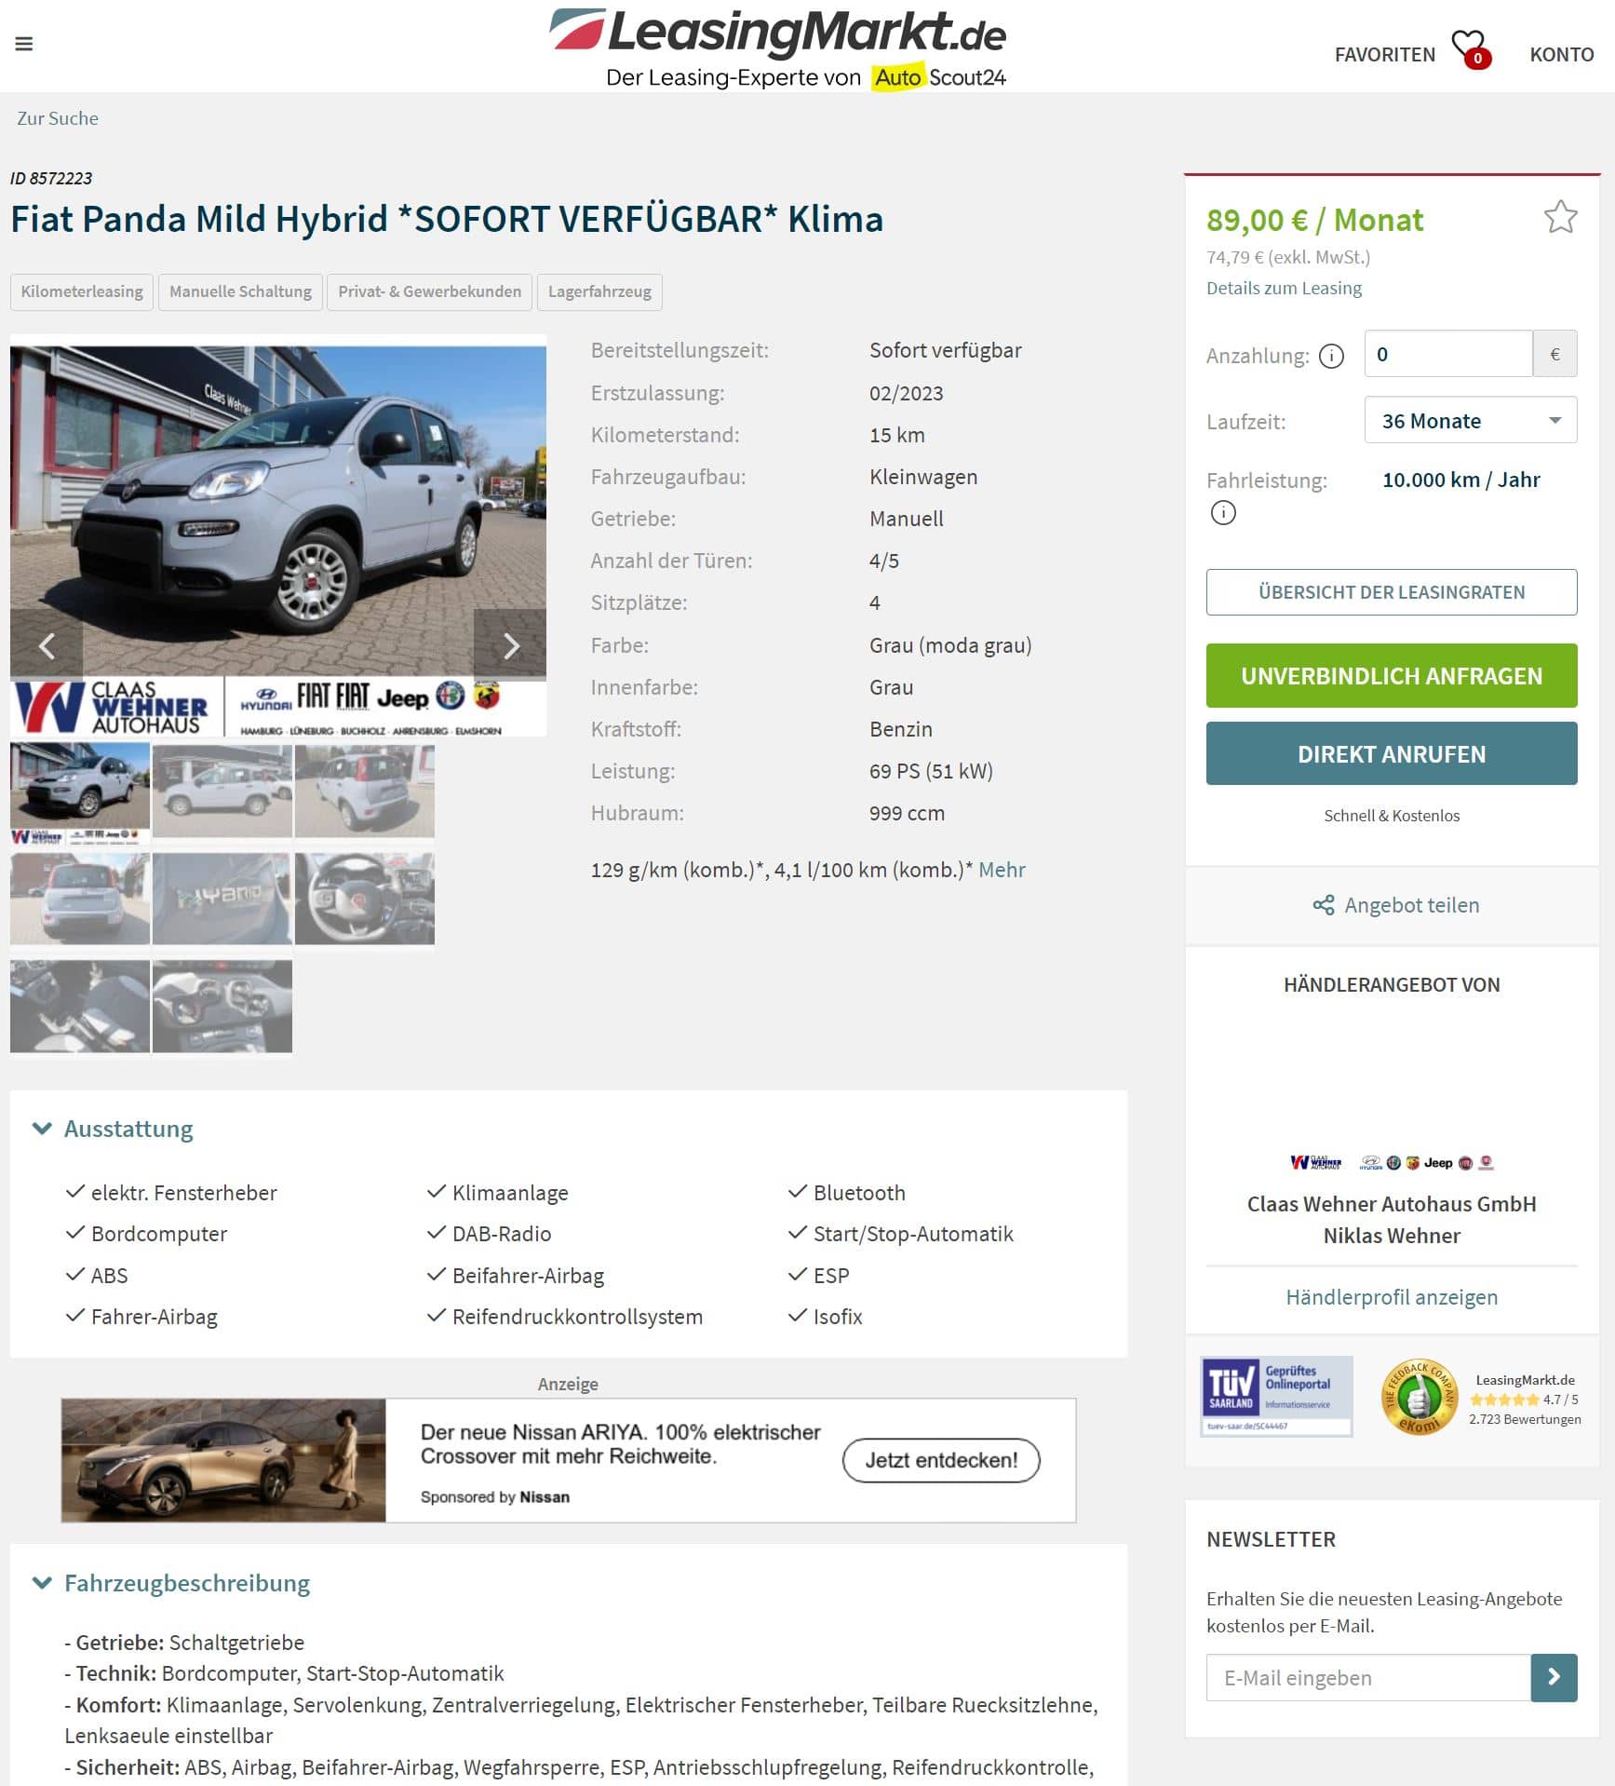Save the offer with the star icon
Screen dimensions: 1615x1786
point(1560,217)
